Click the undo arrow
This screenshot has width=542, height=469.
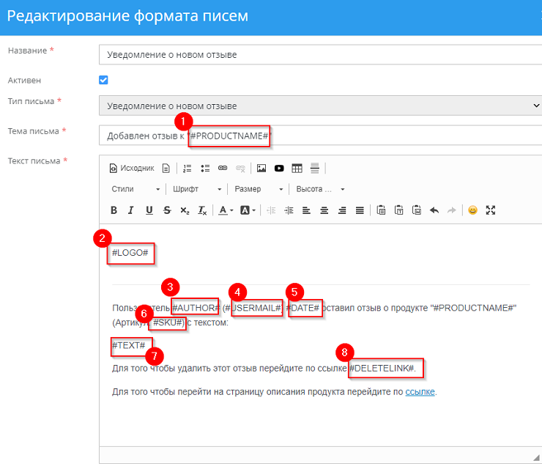(x=434, y=210)
